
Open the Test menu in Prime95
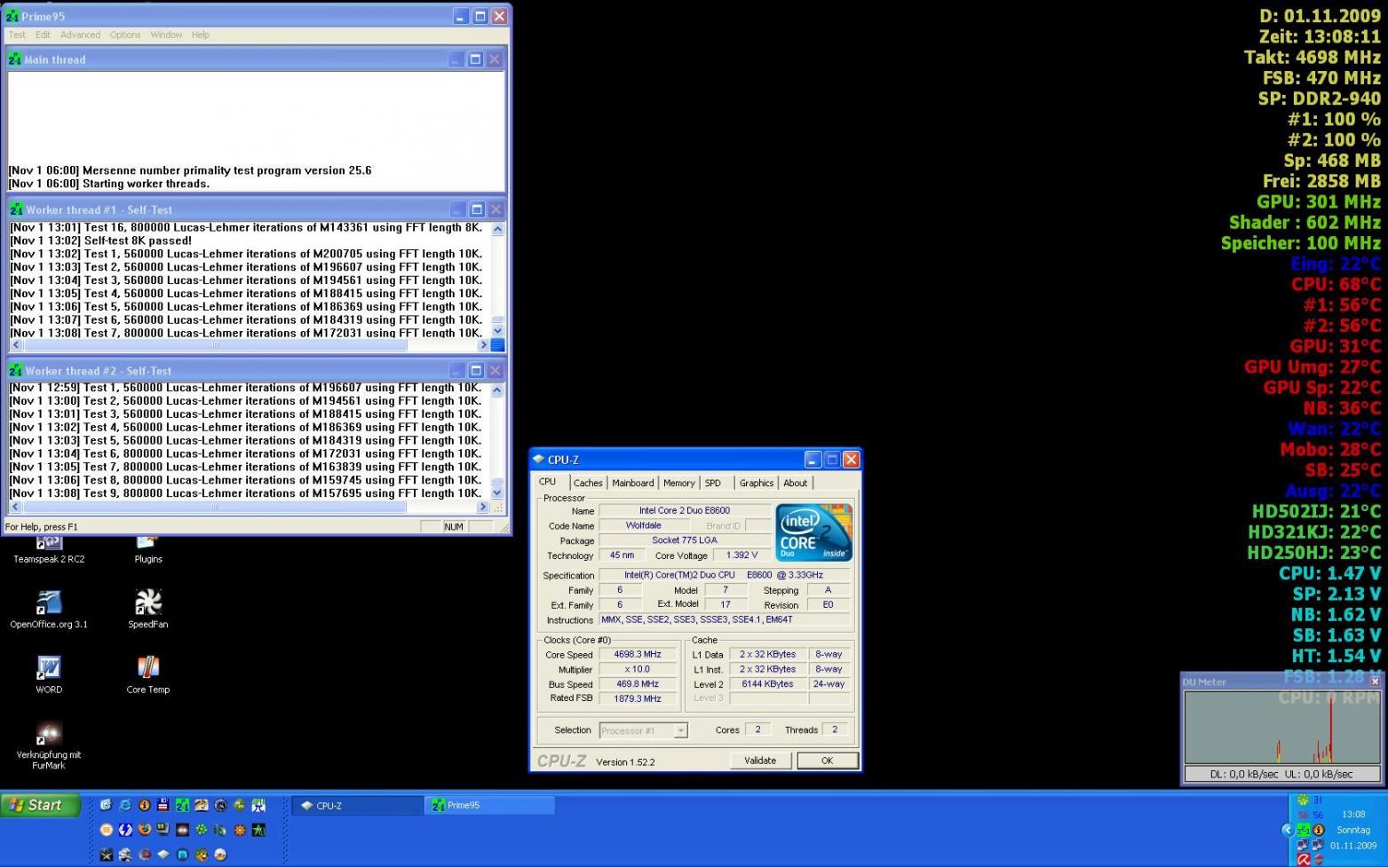[x=17, y=35]
